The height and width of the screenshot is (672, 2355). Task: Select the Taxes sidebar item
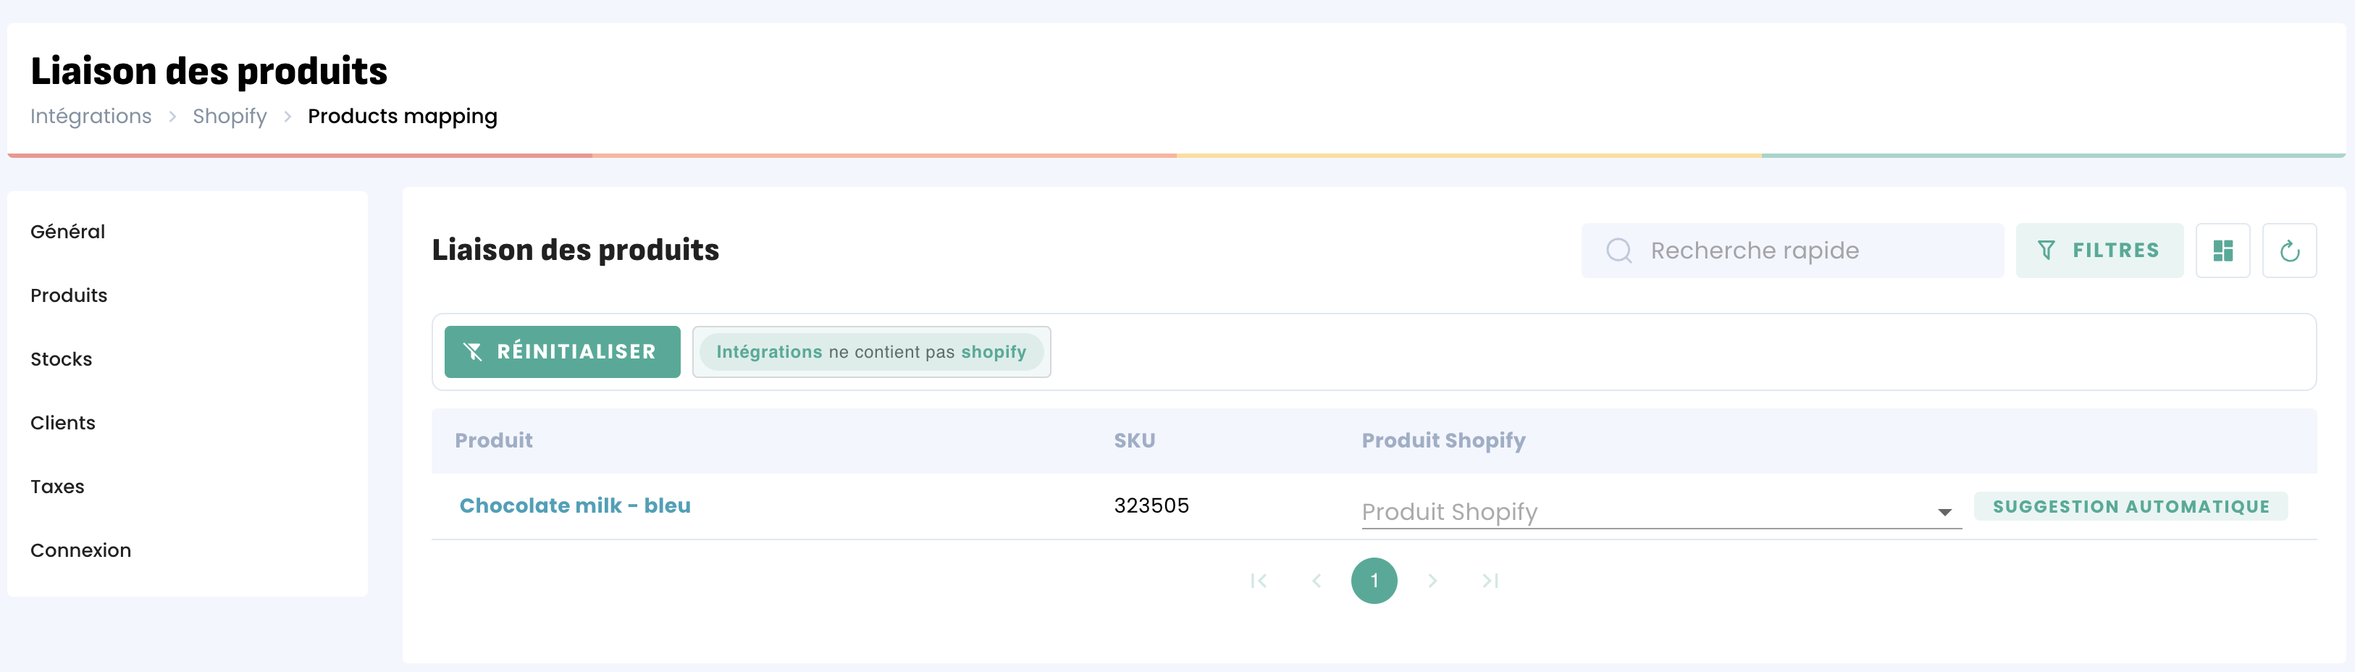point(56,487)
